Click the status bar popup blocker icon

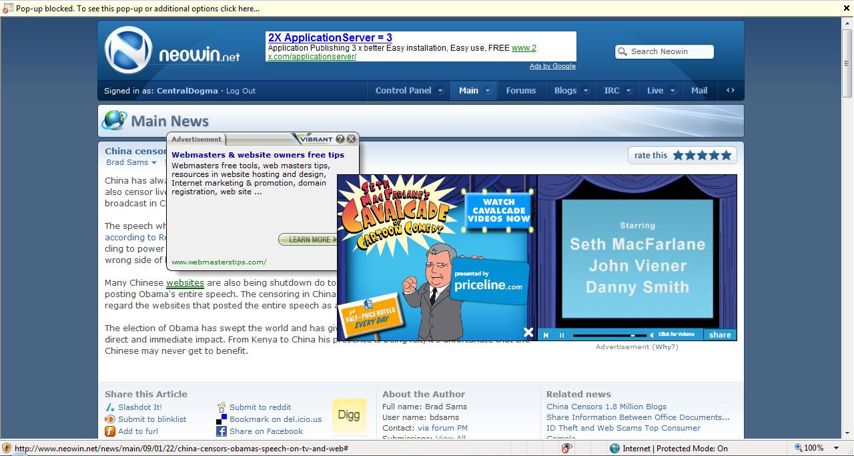(568, 449)
